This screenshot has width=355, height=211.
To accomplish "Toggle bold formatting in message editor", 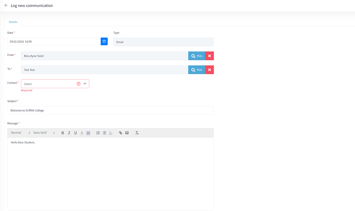I will (63, 133).
